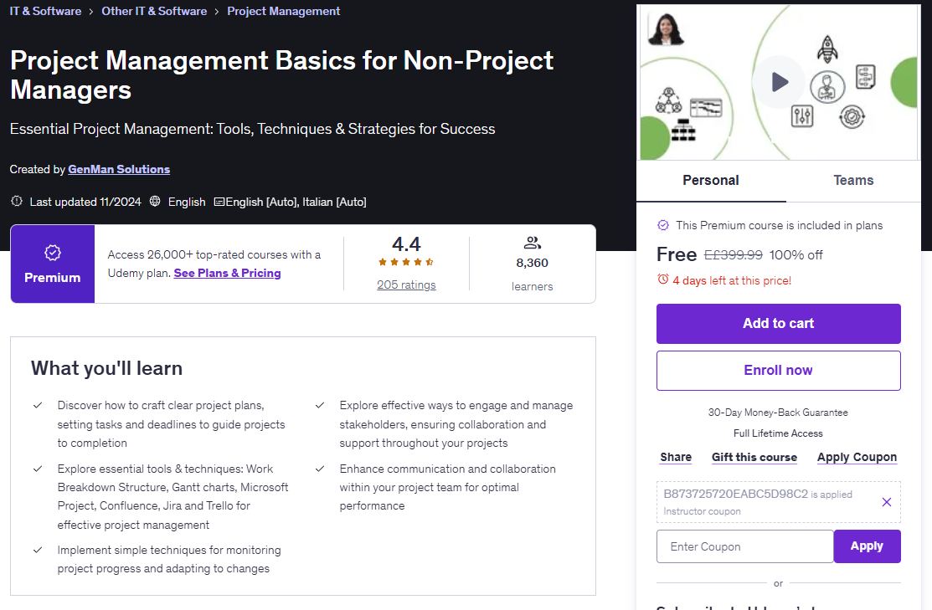The height and width of the screenshot is (610, 932).
Task: Click the 4 days left at this price text
Action: pyautogui.click(x=732, y=280)
